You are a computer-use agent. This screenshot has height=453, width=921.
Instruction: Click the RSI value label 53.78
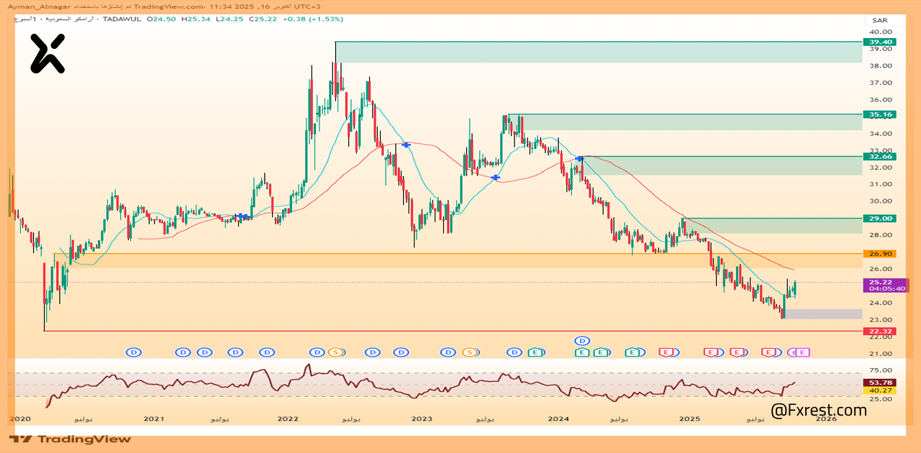[x=880, y=383]
